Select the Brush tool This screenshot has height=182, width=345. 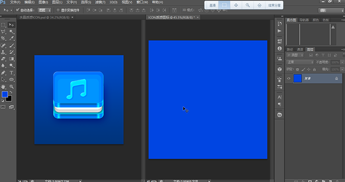click(11, 45)
